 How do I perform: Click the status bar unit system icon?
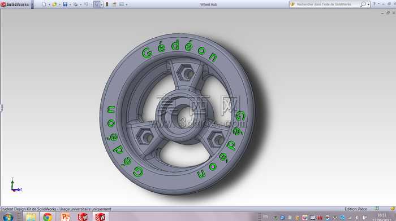tap(377, 209)
